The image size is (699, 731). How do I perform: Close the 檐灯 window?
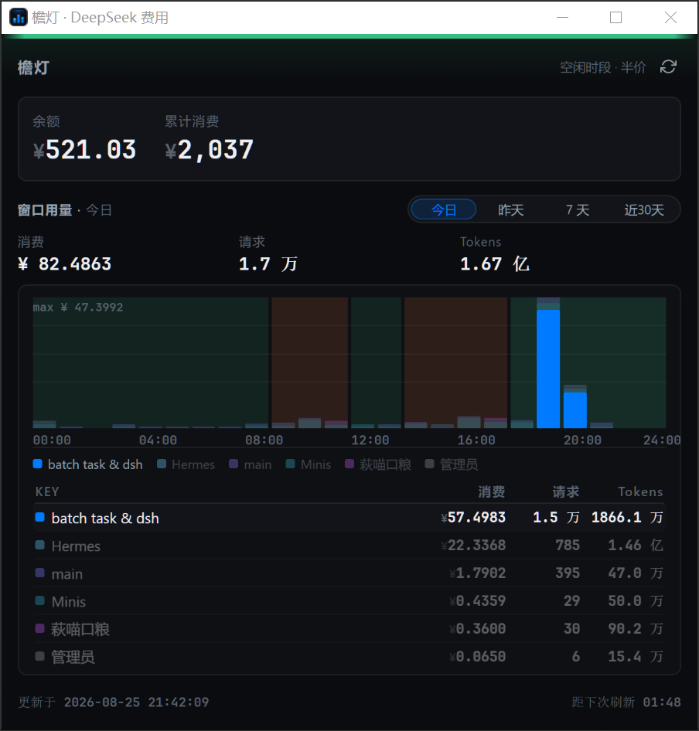point(670,17)
